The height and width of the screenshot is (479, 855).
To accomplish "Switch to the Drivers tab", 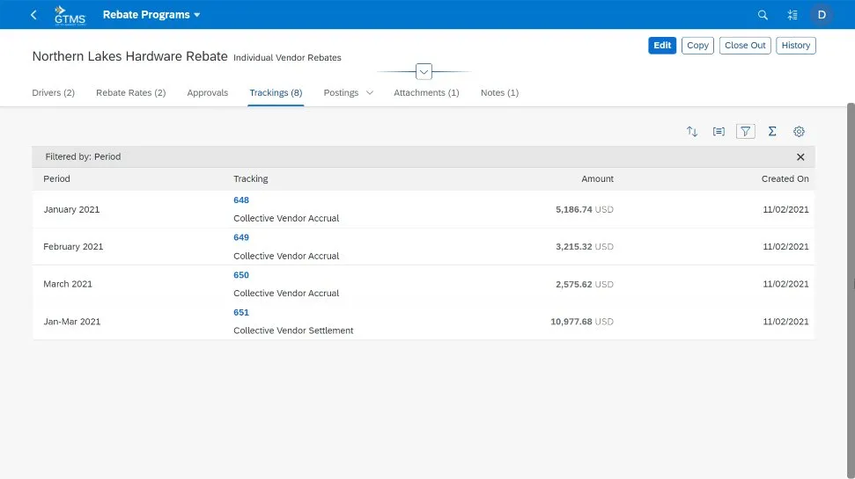I will point(53,93).
